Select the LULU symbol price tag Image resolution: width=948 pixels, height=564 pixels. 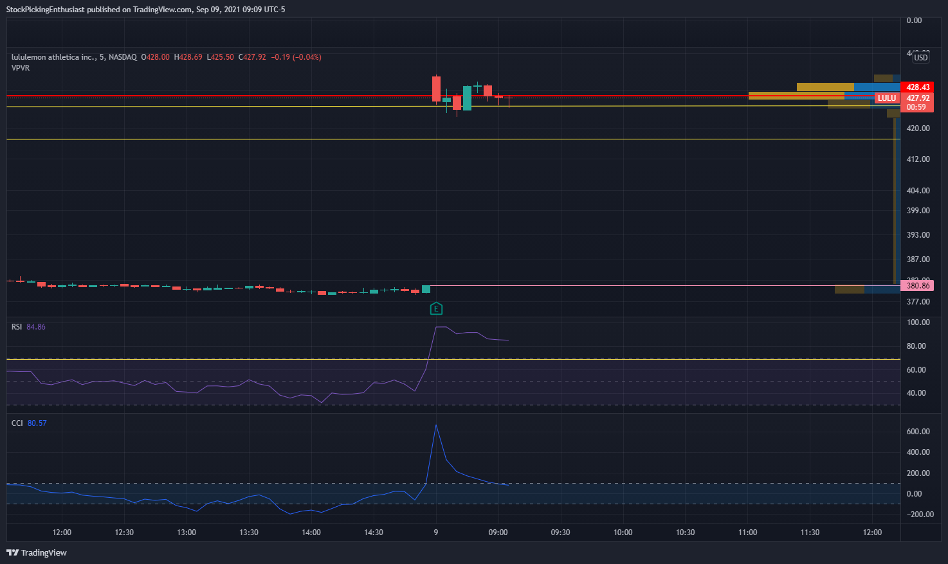click(x=886, y=98)
